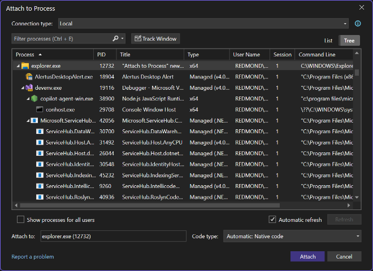The width and height of the screenshot is (373, 271).
Task: Sort by the Session column header
Action: click(283, 55)
